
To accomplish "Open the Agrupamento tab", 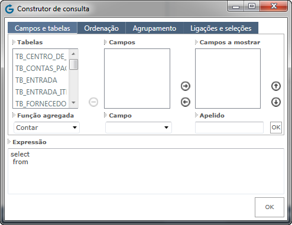I will click(154, 28).
